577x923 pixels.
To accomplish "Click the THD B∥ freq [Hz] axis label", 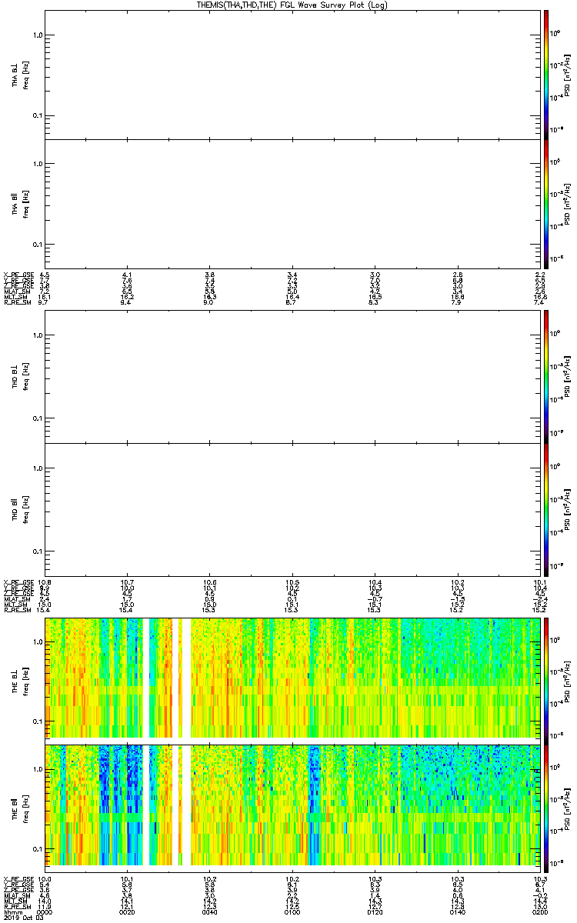I will coord(20,508).
